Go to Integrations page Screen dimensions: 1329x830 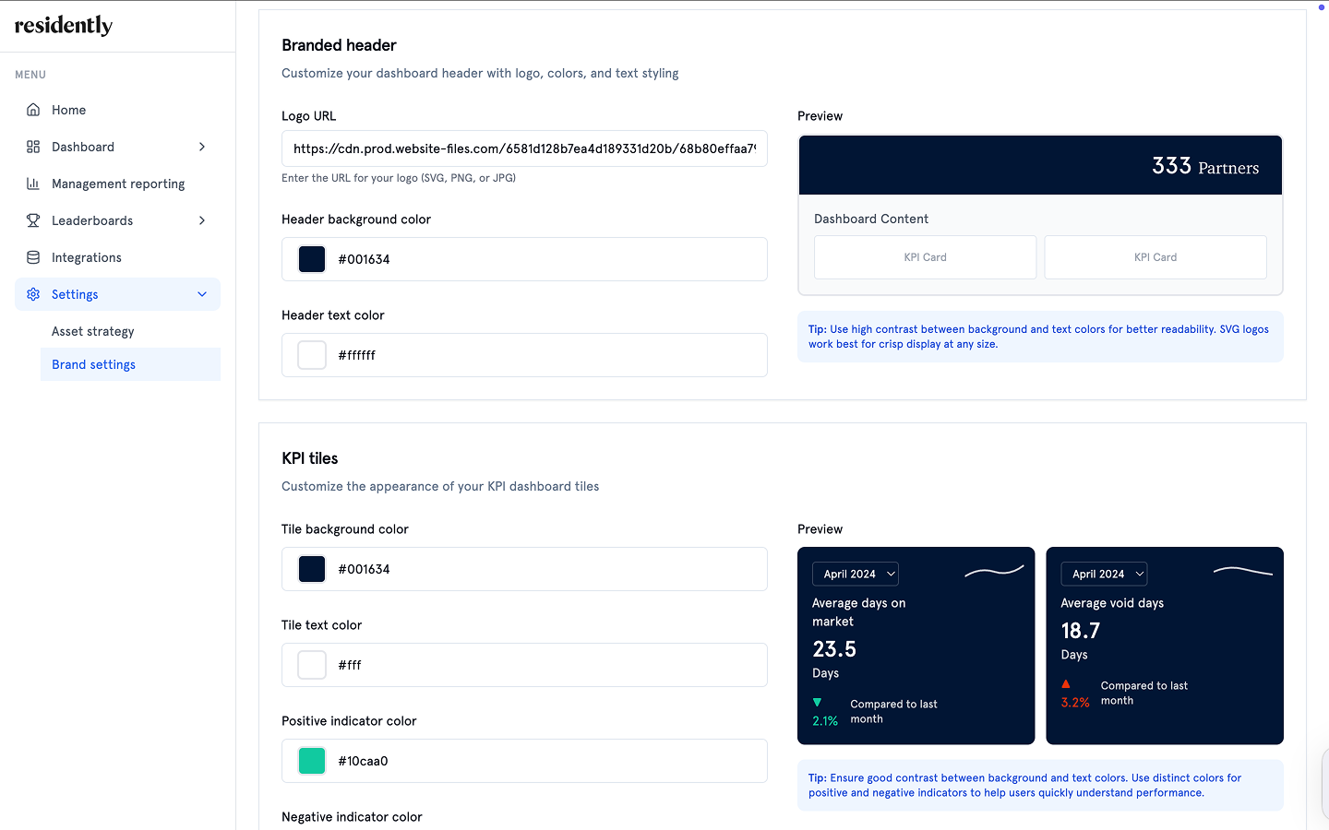tap(117, 257)
